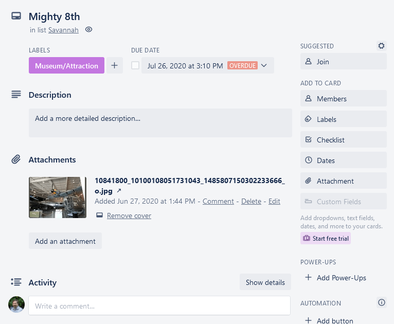Mark the due date checkbox complete

135,65
